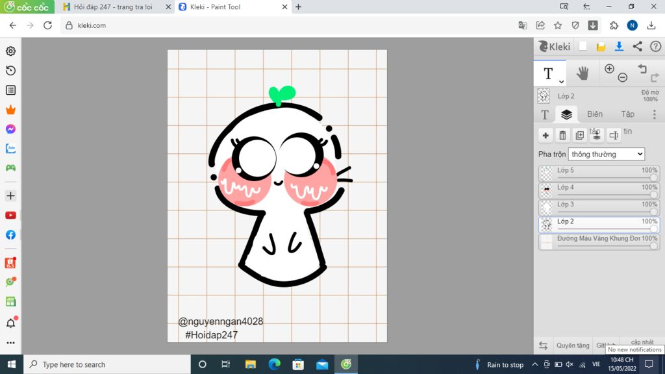665x374 pixels.
Task: Open the Pha trộn blend mode dropdown
Action: pos(607,155)
